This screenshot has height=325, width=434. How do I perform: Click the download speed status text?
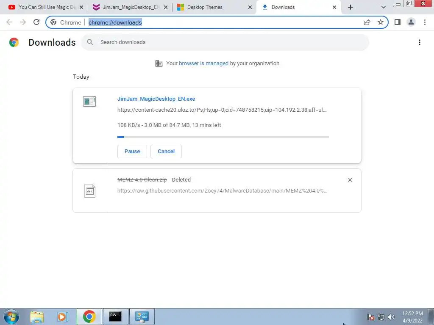pyautogui.click(x=169, y=125)
